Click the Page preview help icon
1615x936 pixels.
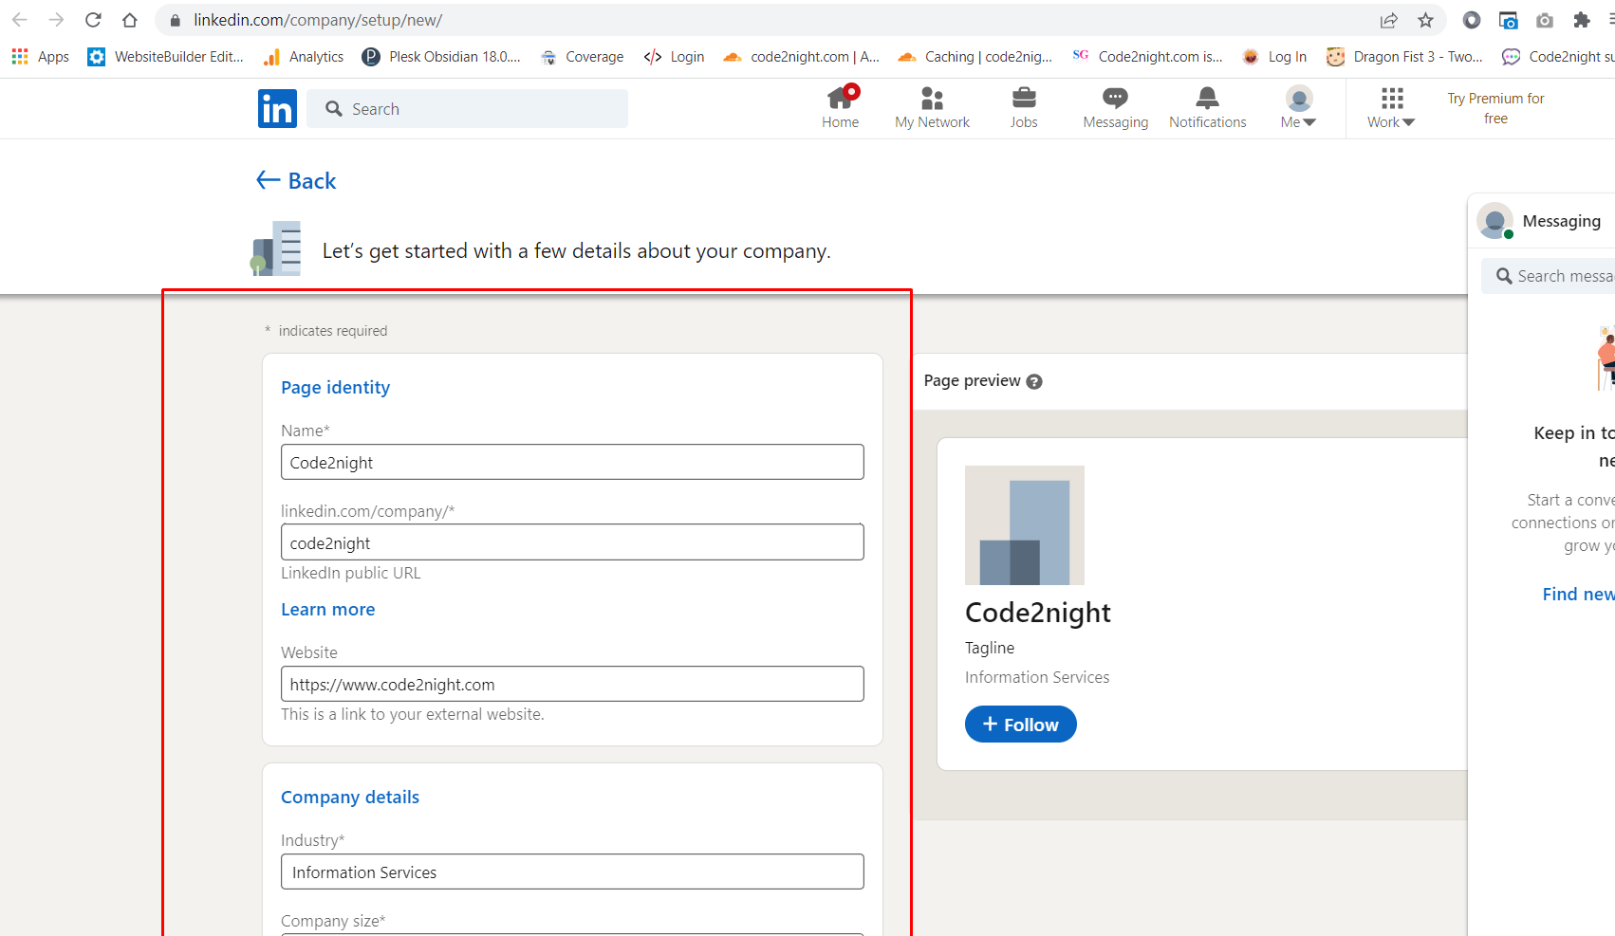[1034, 381]
